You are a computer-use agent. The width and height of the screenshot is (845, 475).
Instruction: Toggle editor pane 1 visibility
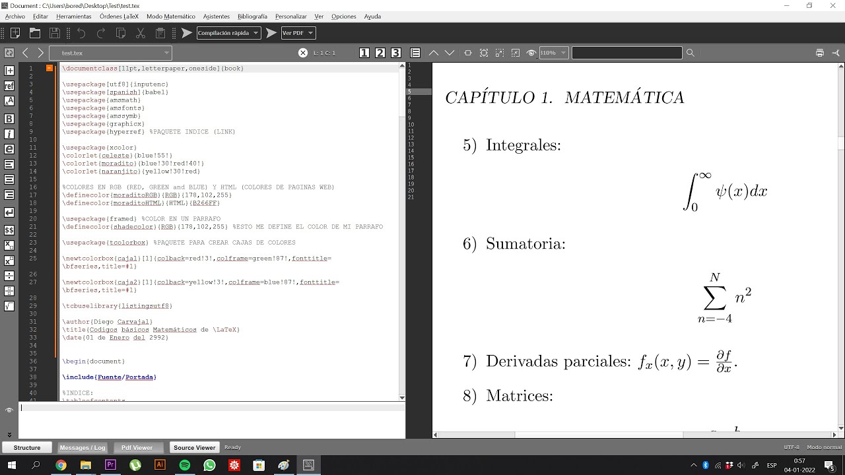[364, 53]
